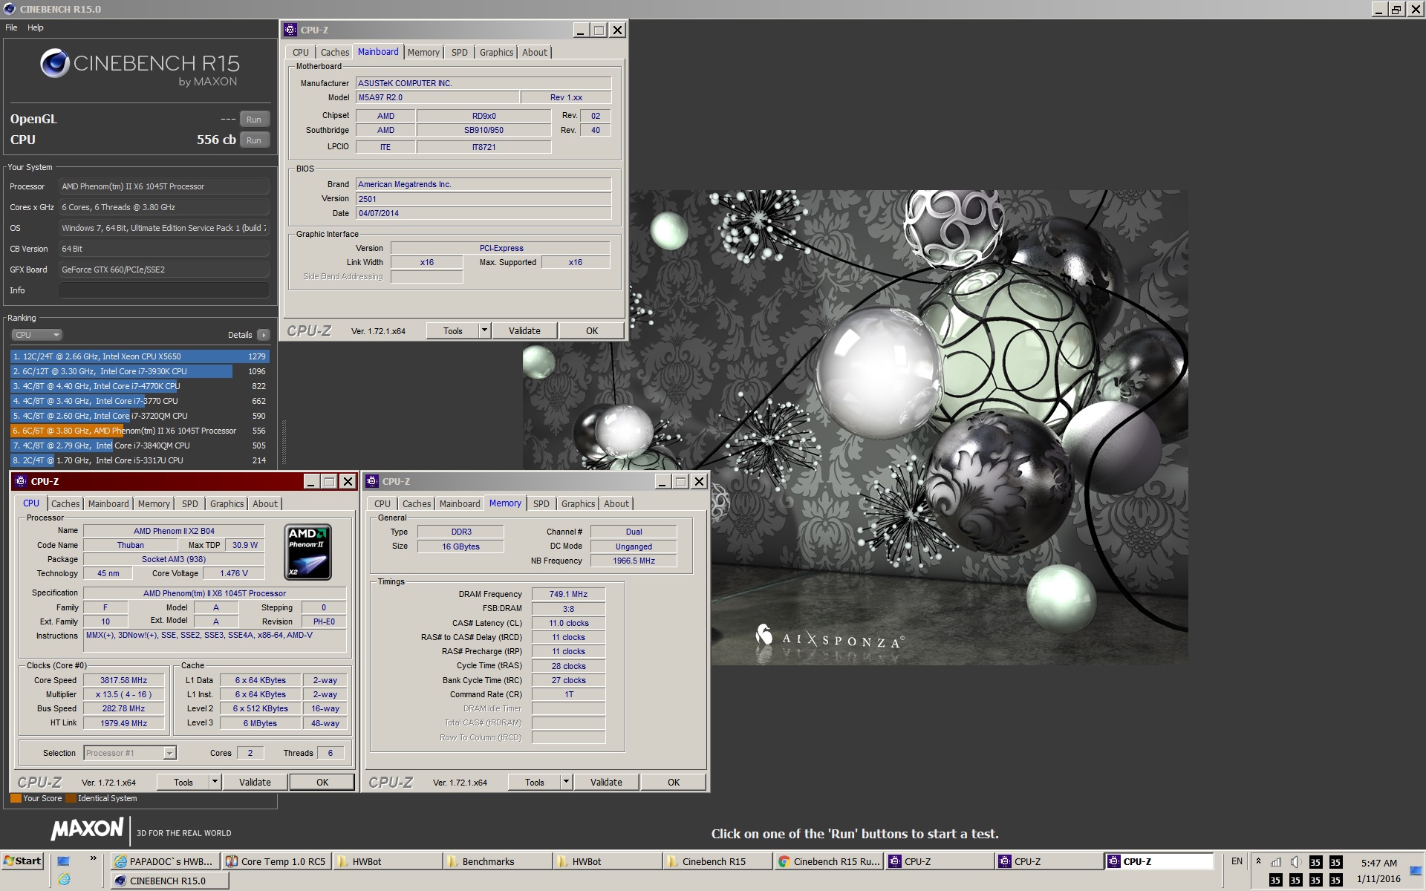Open About tab in the Mainboard window
This screenshot has width=1426, height=891.
tap(535, 52)
